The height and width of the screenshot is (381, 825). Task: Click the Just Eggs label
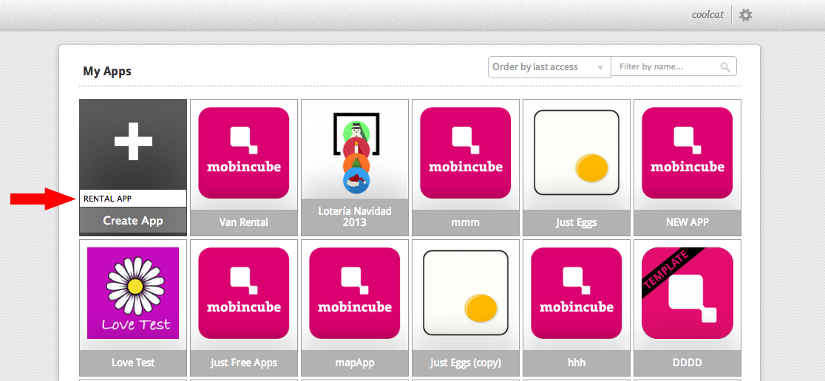point(577,222)
